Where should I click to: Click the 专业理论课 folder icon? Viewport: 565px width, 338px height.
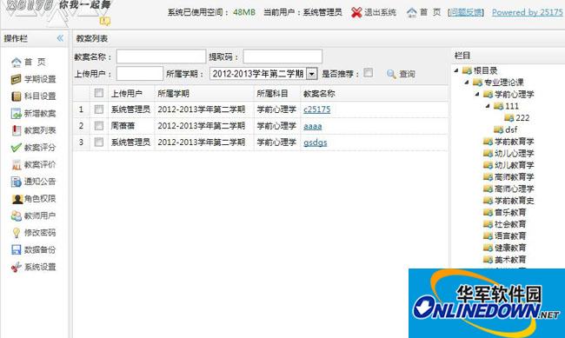pyautogui.click(x=477, y=83)
